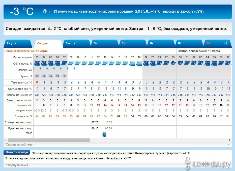Open the 'Вт' forecast tab
Image resolution: width=235 pixels, height=171 pixels.
tap(105, 43)
